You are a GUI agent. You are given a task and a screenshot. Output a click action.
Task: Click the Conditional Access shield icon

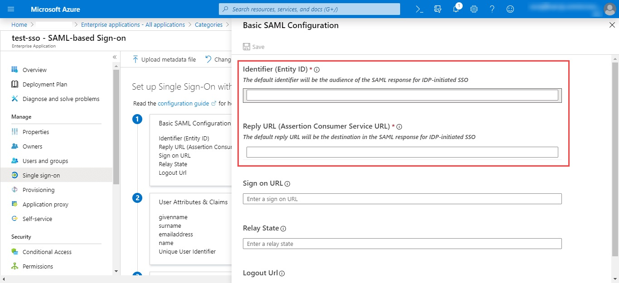[15, 252]
